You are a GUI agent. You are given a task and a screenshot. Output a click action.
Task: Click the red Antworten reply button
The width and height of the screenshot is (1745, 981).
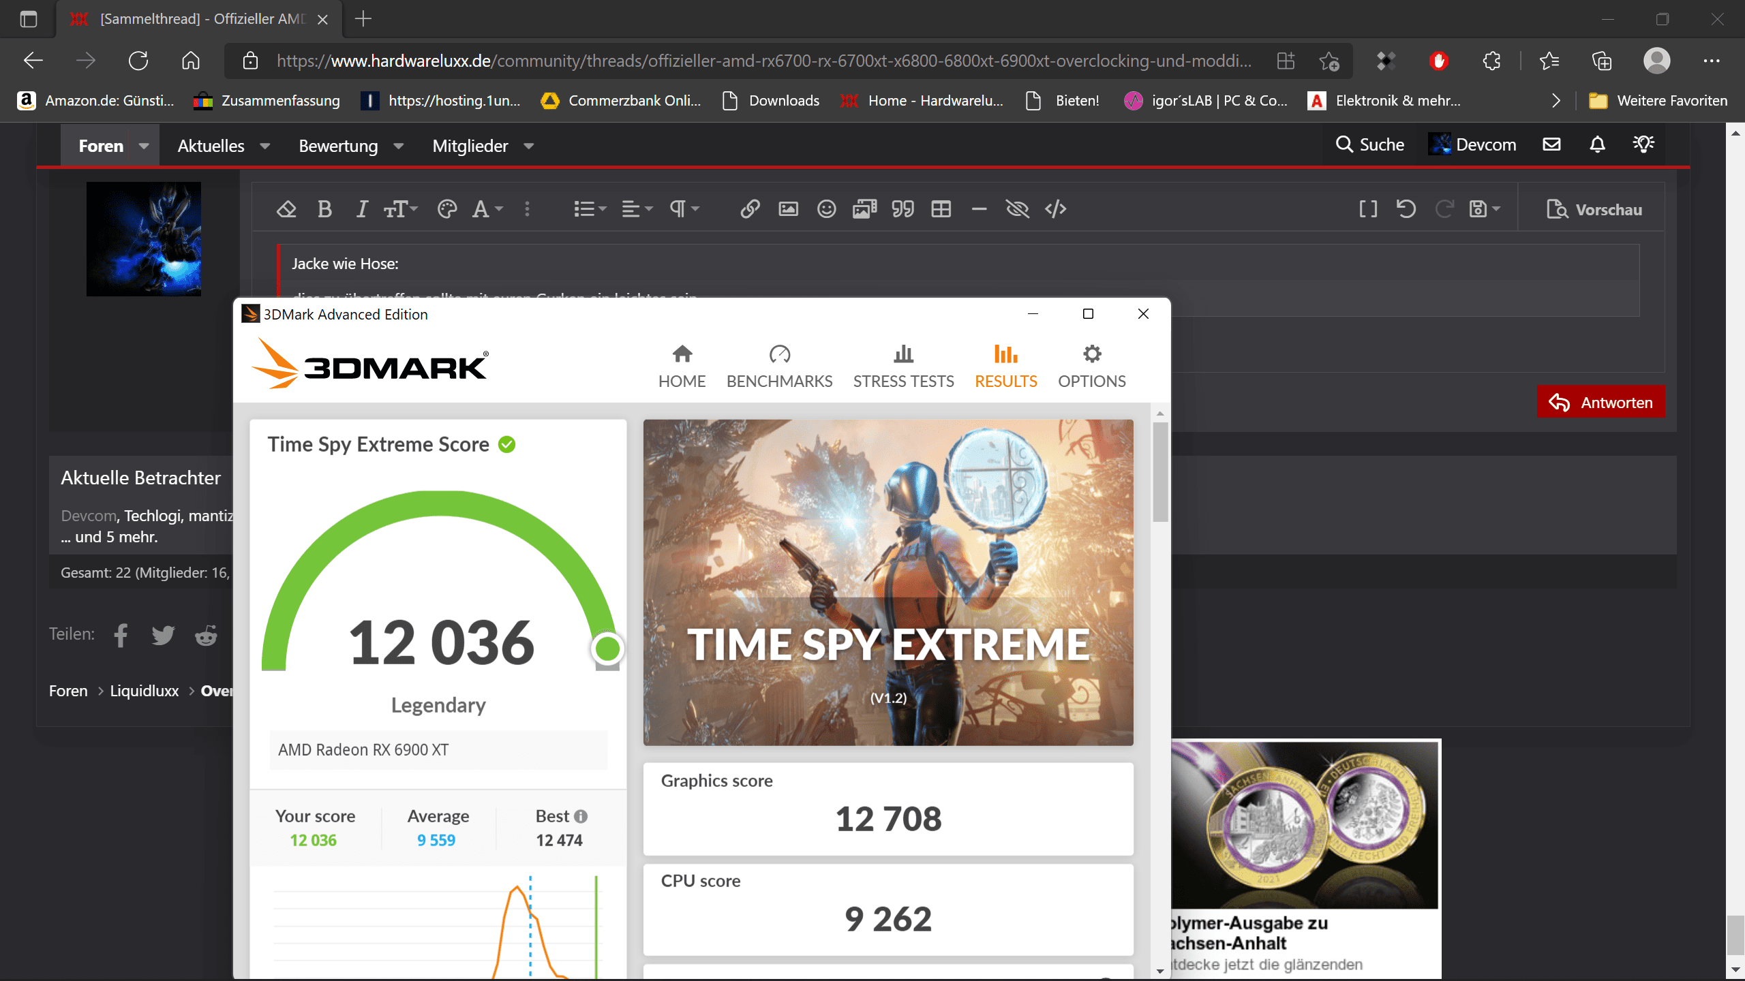tap(1600, 403)
